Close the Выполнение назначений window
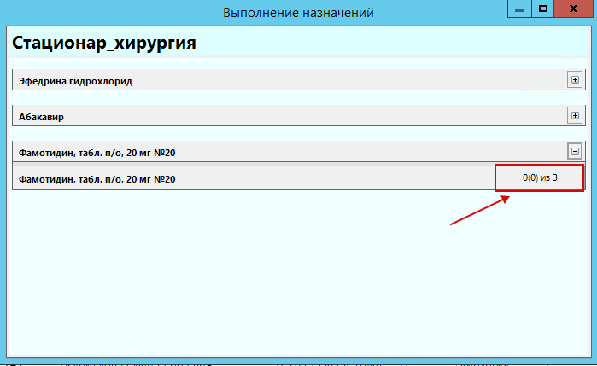This screenshot has height=366, width=597. coord(573,9)
